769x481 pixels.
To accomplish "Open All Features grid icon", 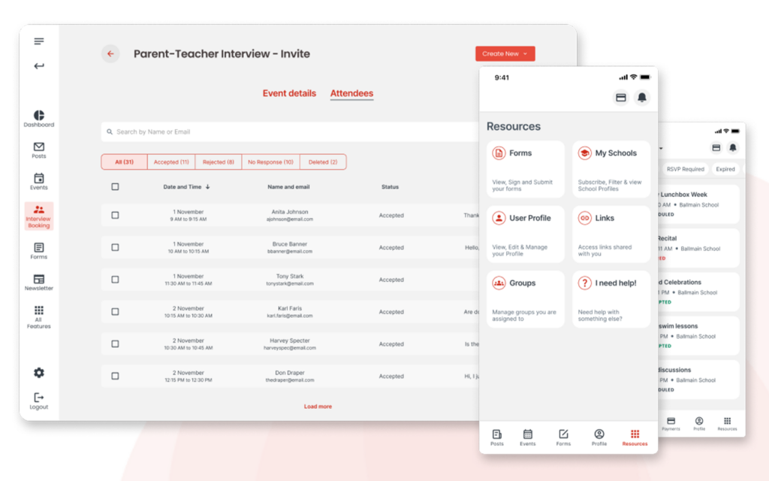I will click(x=39, y=311).
